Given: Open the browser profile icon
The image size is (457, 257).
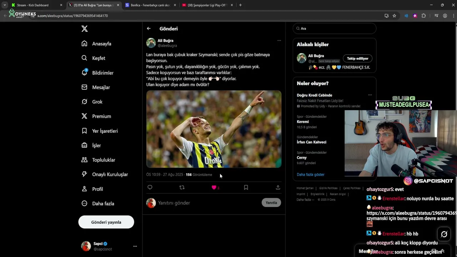Looking at the screenshot, I should click(x=445, y=16).
